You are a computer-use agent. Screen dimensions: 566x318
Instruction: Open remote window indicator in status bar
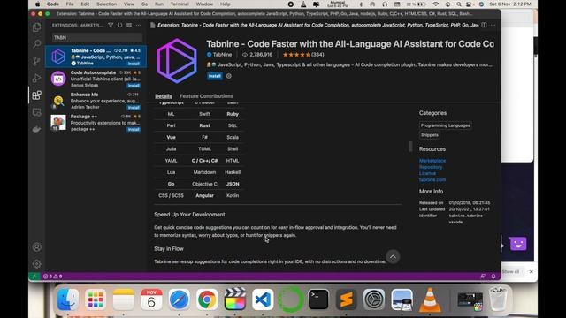(x=34, y=276)
